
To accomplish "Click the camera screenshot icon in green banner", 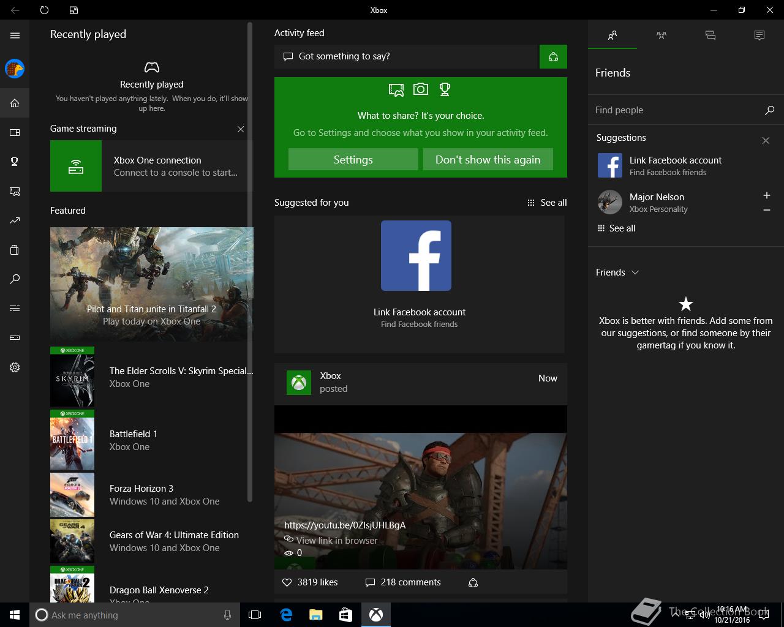I will coord(421,89).
